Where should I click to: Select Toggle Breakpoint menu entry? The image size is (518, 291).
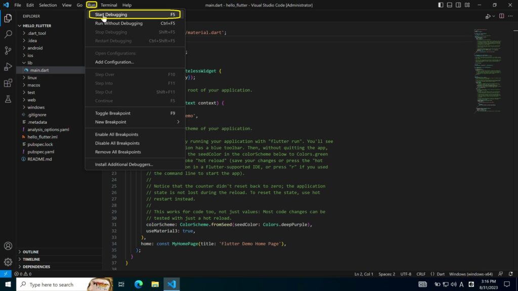[x=135, y=113]
